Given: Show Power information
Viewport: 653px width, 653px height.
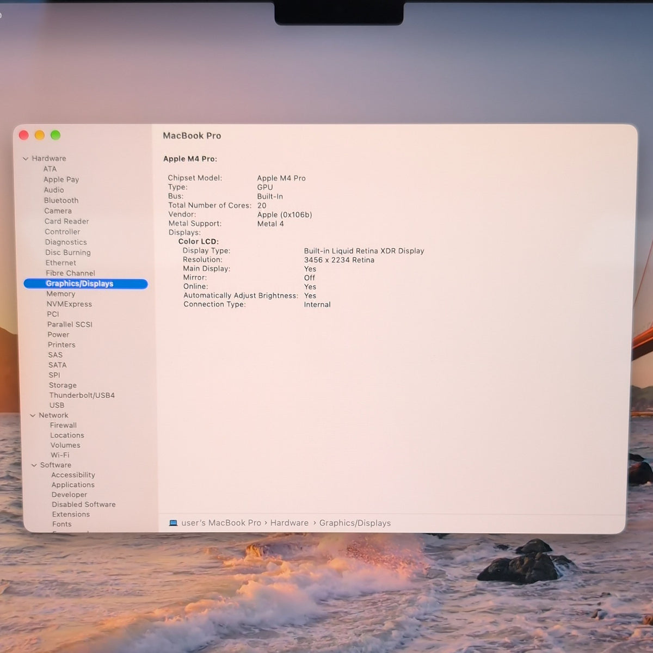Looking at the screenshot, I should [58, 335].
